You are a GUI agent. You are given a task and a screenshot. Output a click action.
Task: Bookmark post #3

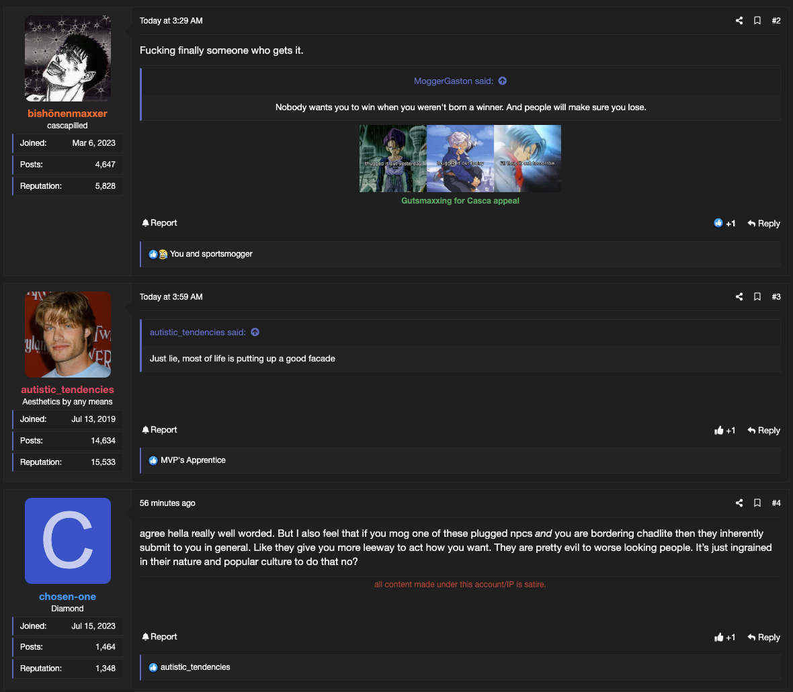click(x=757, y=297)
